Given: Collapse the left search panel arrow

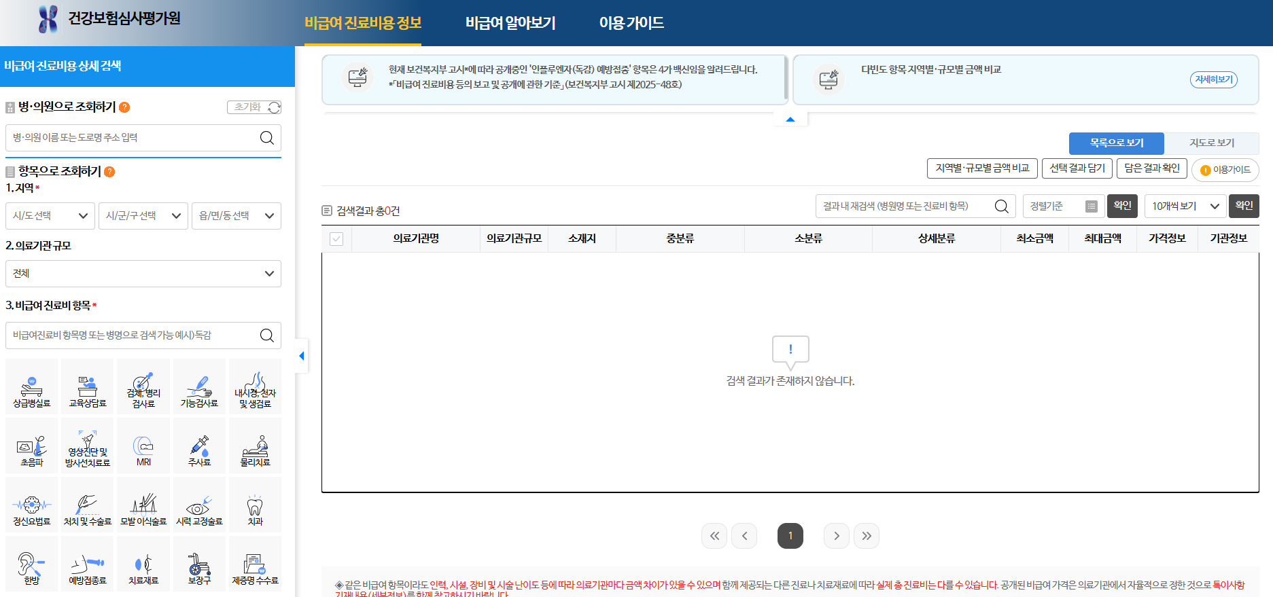Looking at the screenshot, I should (302, 356).
